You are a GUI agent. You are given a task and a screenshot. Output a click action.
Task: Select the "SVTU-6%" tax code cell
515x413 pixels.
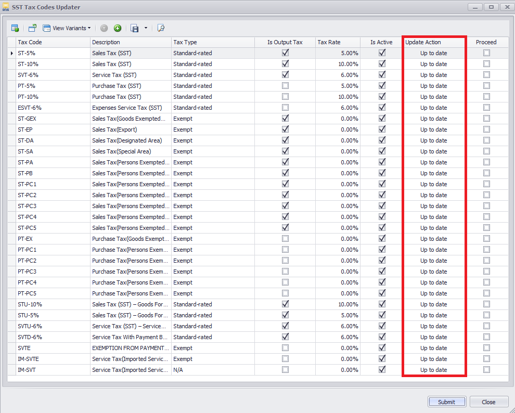point(53,326)
